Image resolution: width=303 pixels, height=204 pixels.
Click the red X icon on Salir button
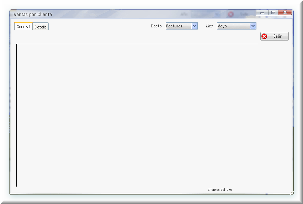[264, 36]
